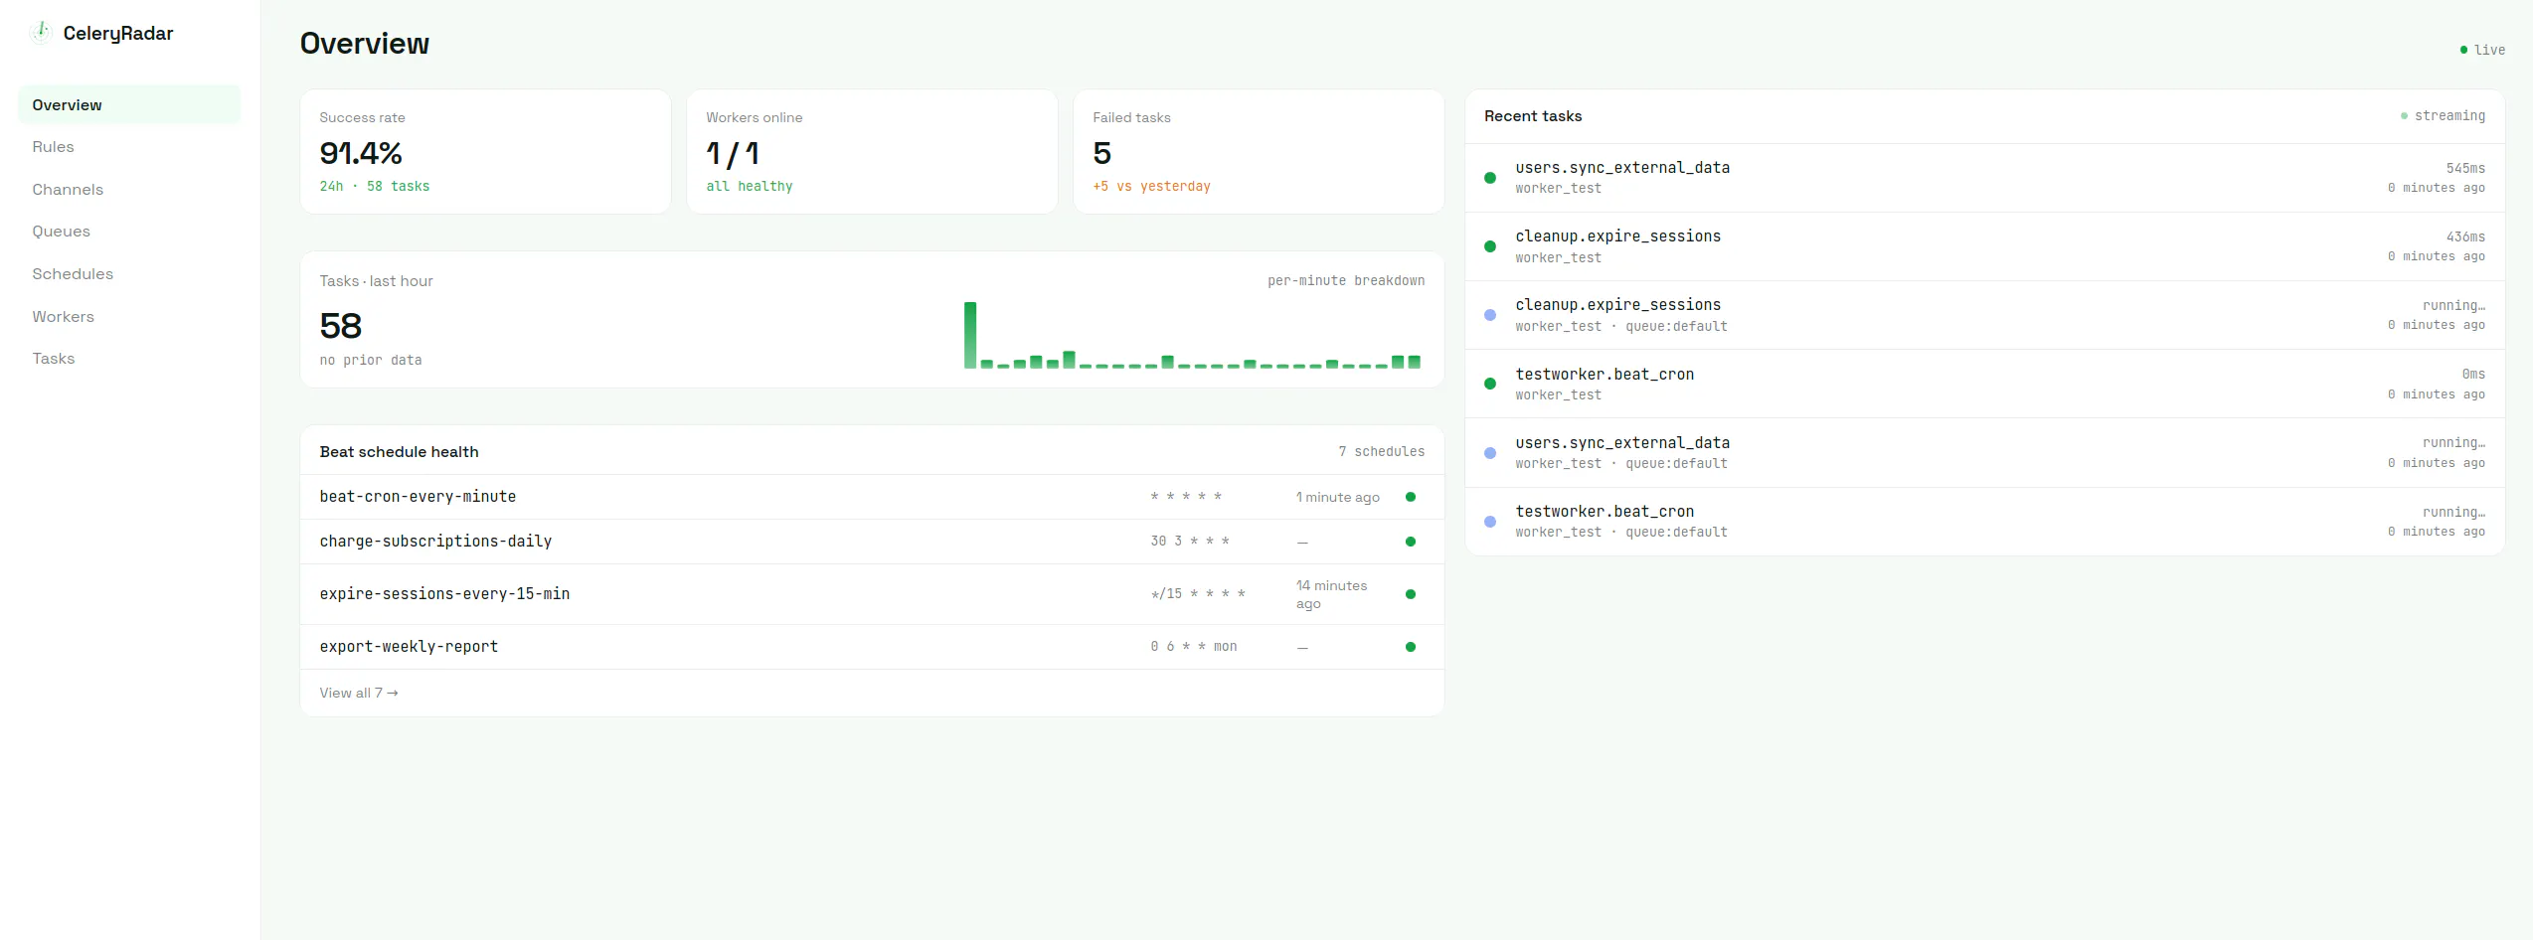The width and height of the screenshot is (2533, 940).
Task: Open the export-weekly-report schedule
Action: point(872,647)
